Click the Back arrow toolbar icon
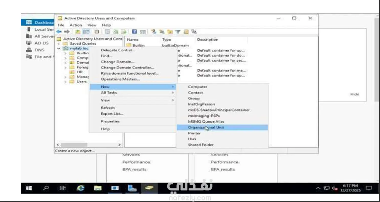Viewport: 380px width, 202px height. tap(59, 32)
